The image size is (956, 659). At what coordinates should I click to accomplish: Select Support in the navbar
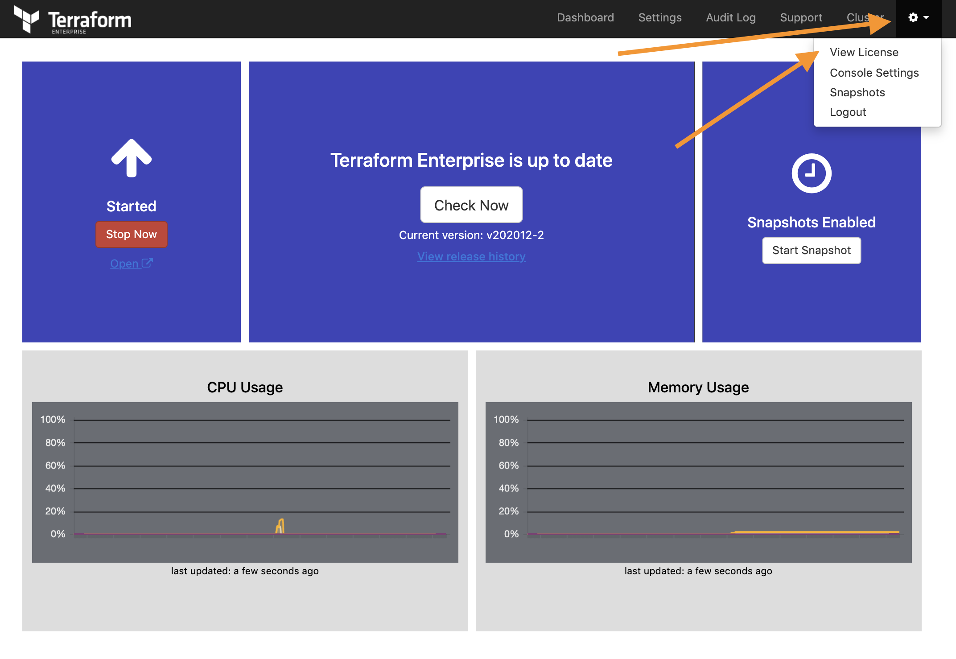coord(801,17)
